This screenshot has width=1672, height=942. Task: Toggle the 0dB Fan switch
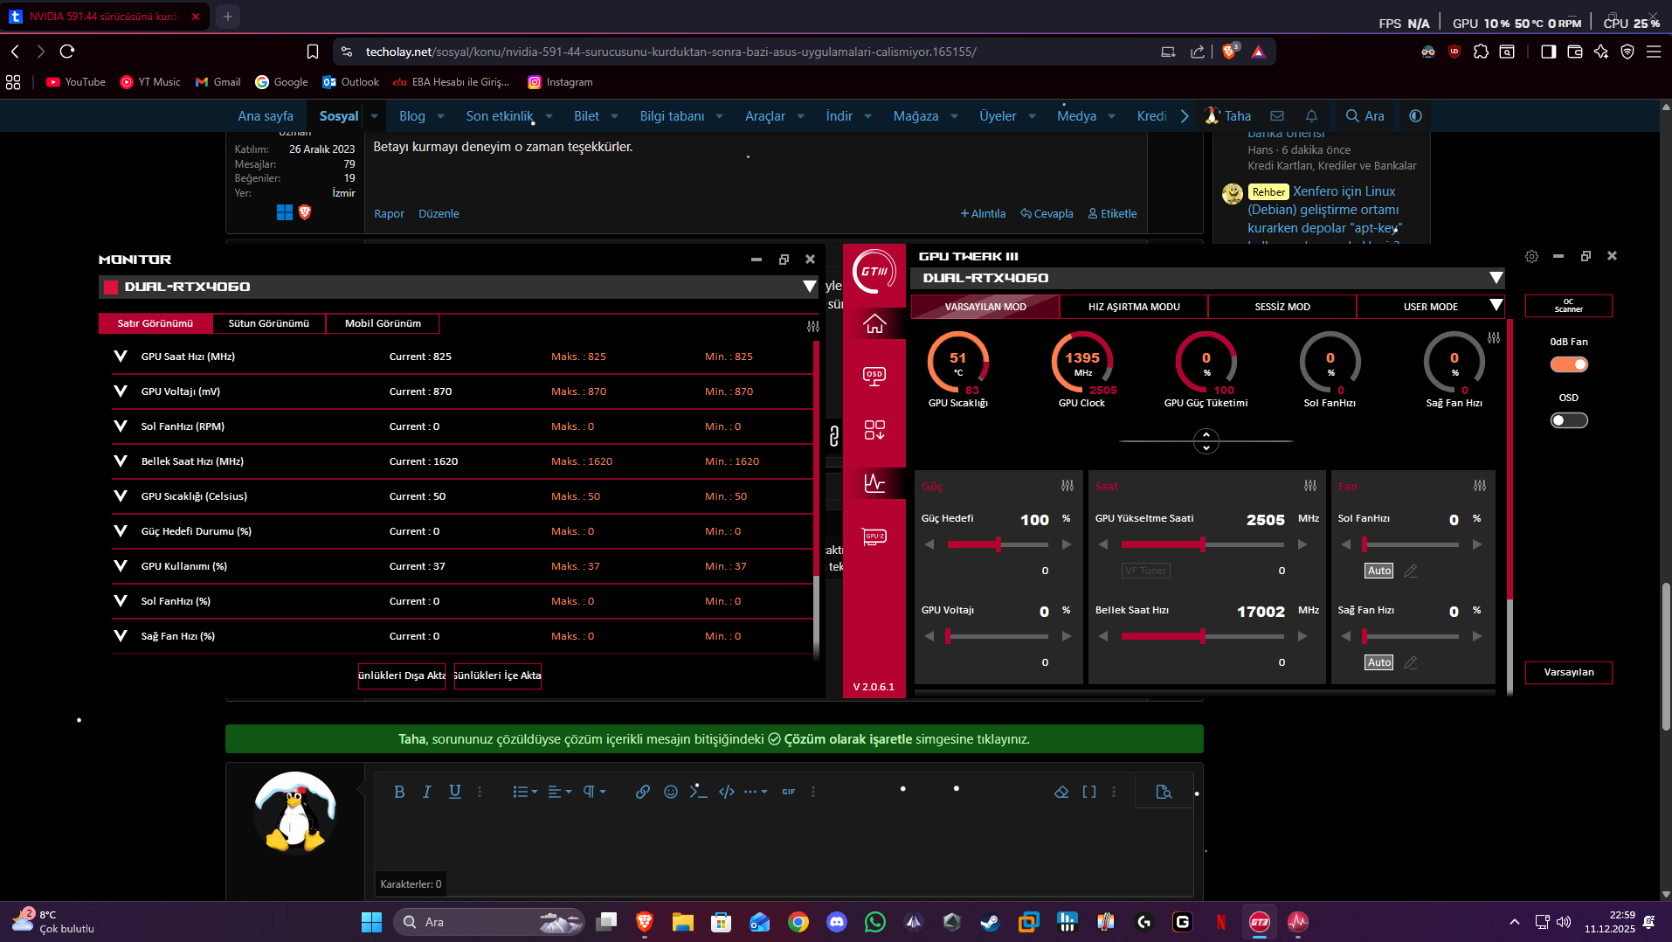pos(1569,364)
